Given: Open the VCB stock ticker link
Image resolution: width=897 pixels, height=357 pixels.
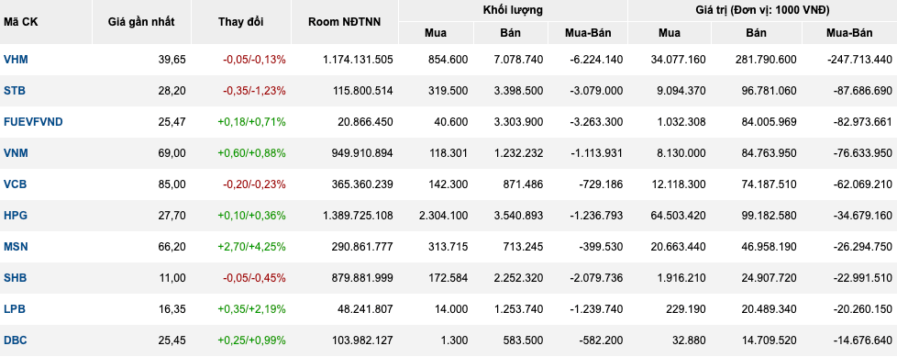Looking at the screenshot, I should click(15, 184).
